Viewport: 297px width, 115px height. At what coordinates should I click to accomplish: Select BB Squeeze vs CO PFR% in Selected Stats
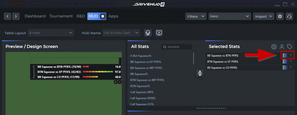point(222,68)
